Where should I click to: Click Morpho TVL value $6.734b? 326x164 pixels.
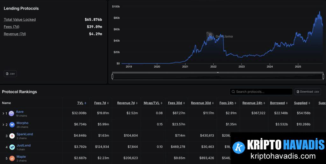click(80, 124)
